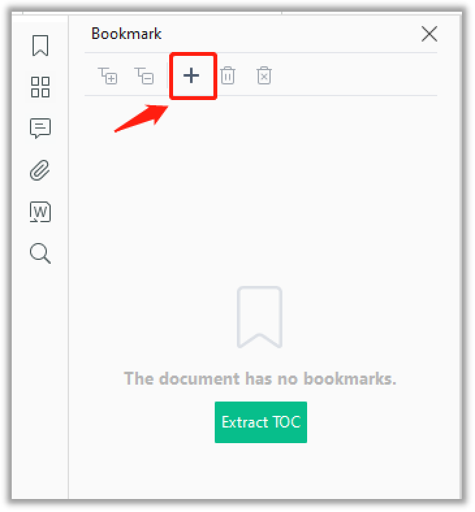Click the toolbar divider before plus icon
The image size is (475, 512).
pos(167,76)
